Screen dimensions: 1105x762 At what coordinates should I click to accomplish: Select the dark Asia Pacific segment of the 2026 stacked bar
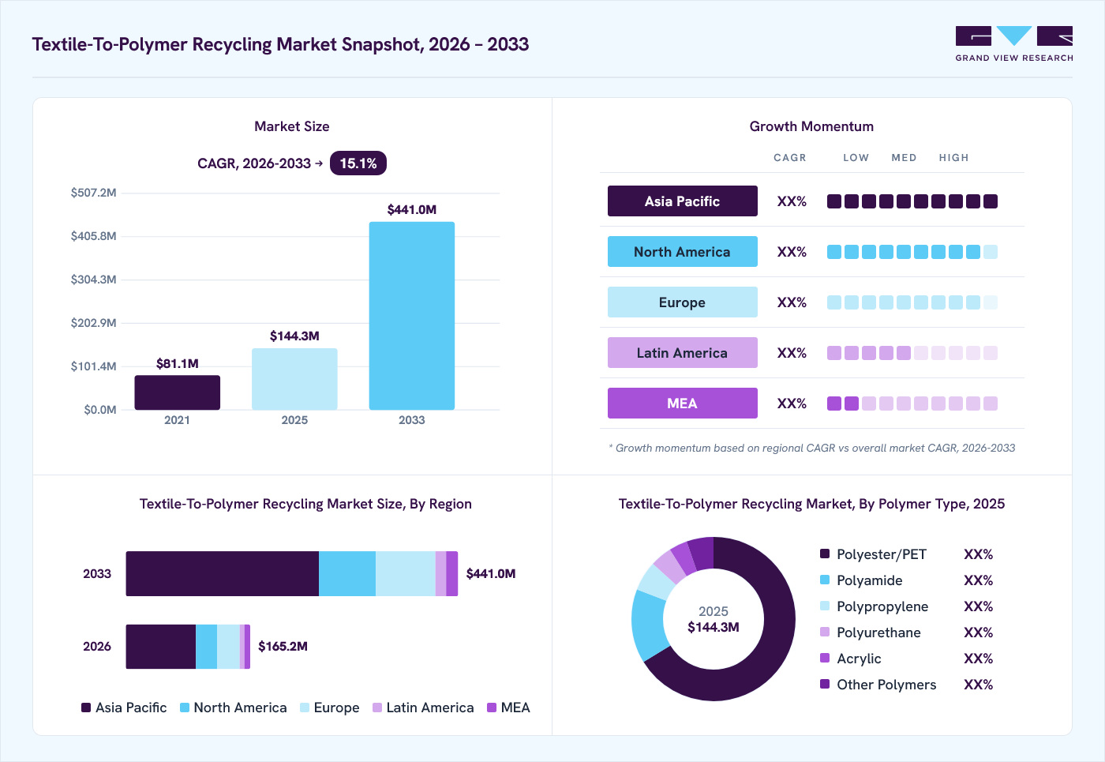tap(161, 647)
